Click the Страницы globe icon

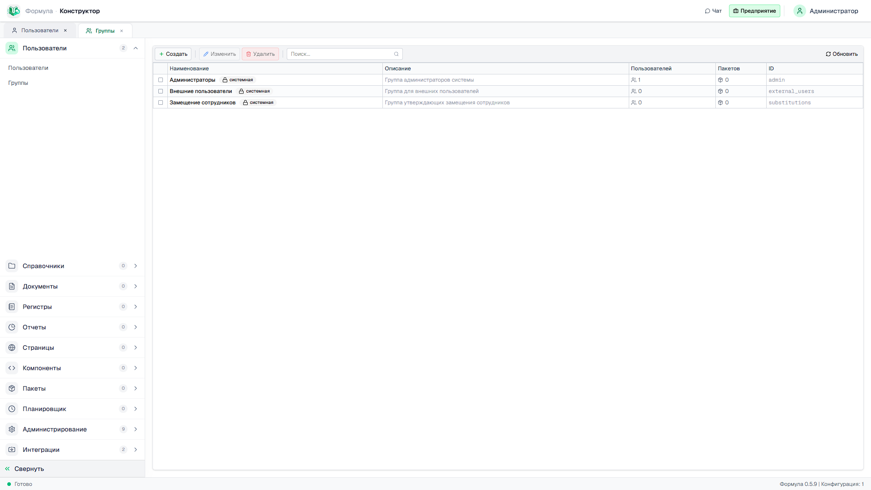click(12, 348)
